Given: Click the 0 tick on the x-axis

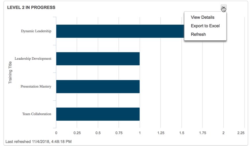Looking at the screenshot, I should pos(56,133).
